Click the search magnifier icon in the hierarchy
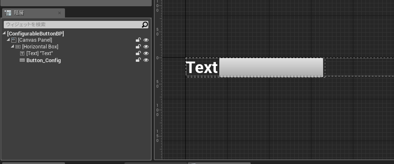The height and width of the screenshot is (164, 394). pos(145,25)
